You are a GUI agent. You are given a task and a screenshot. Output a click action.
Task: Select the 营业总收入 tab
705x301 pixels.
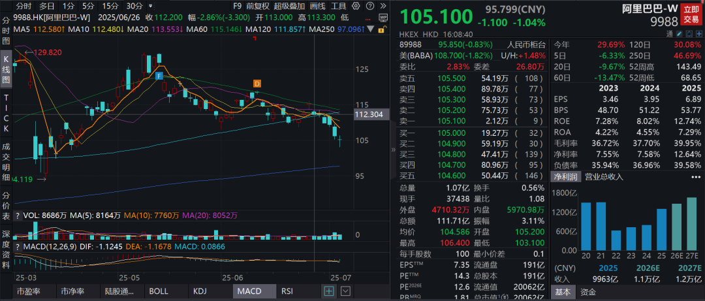click(x=604, y=176)
